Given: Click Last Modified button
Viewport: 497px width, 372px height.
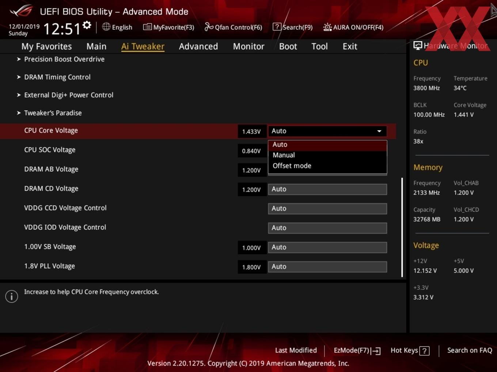Looking at the screenshot, I should click(x=296, y=350).
